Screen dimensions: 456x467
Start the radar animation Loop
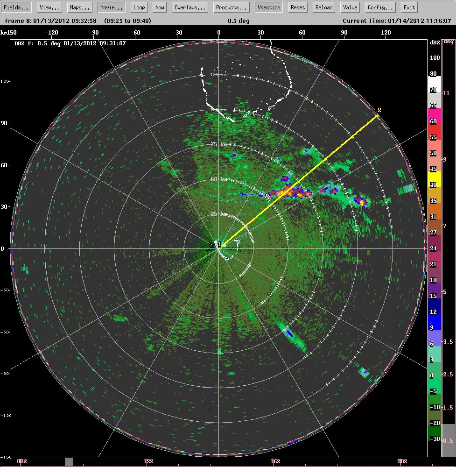(139, 7)
